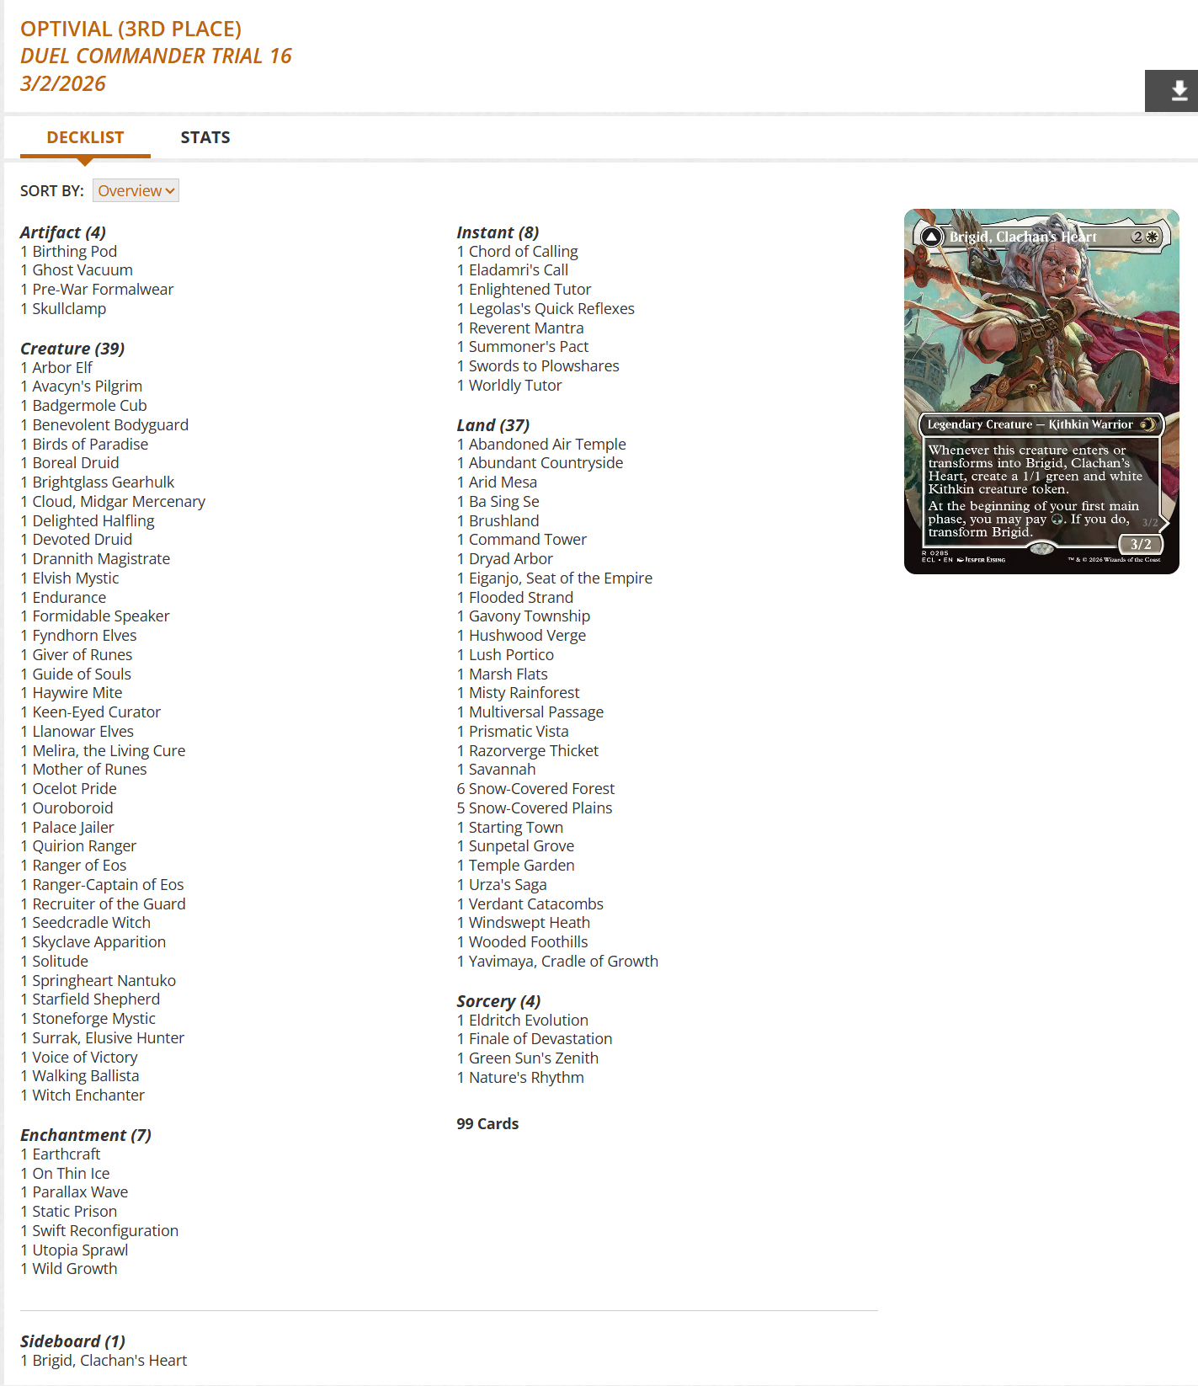The width and height of the screenshot is (1198, 1386).
Task: Click the Brigid, Clachan's Heart card image
Action: pyautogui.click(x=1041, y=391)
